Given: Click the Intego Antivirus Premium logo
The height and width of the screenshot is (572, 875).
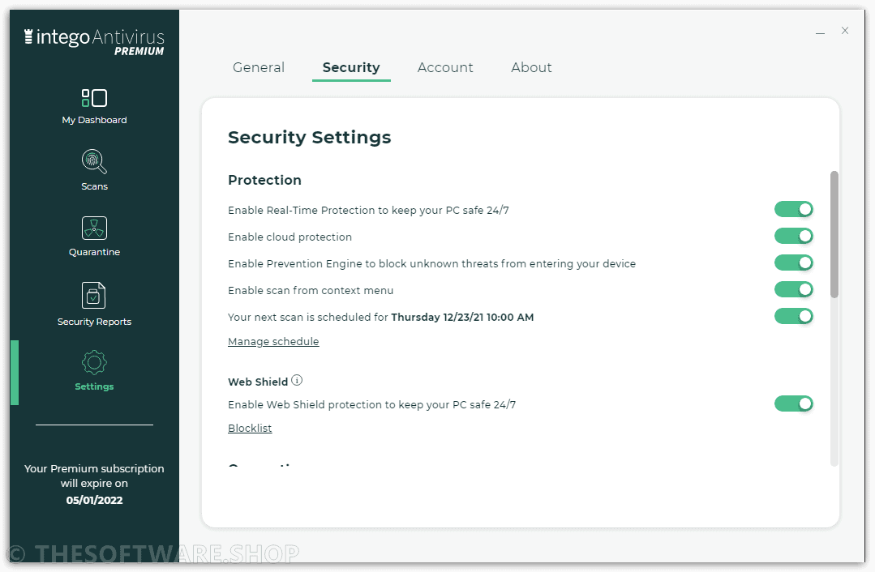Looking at the screenshot, I should [94, 42].
